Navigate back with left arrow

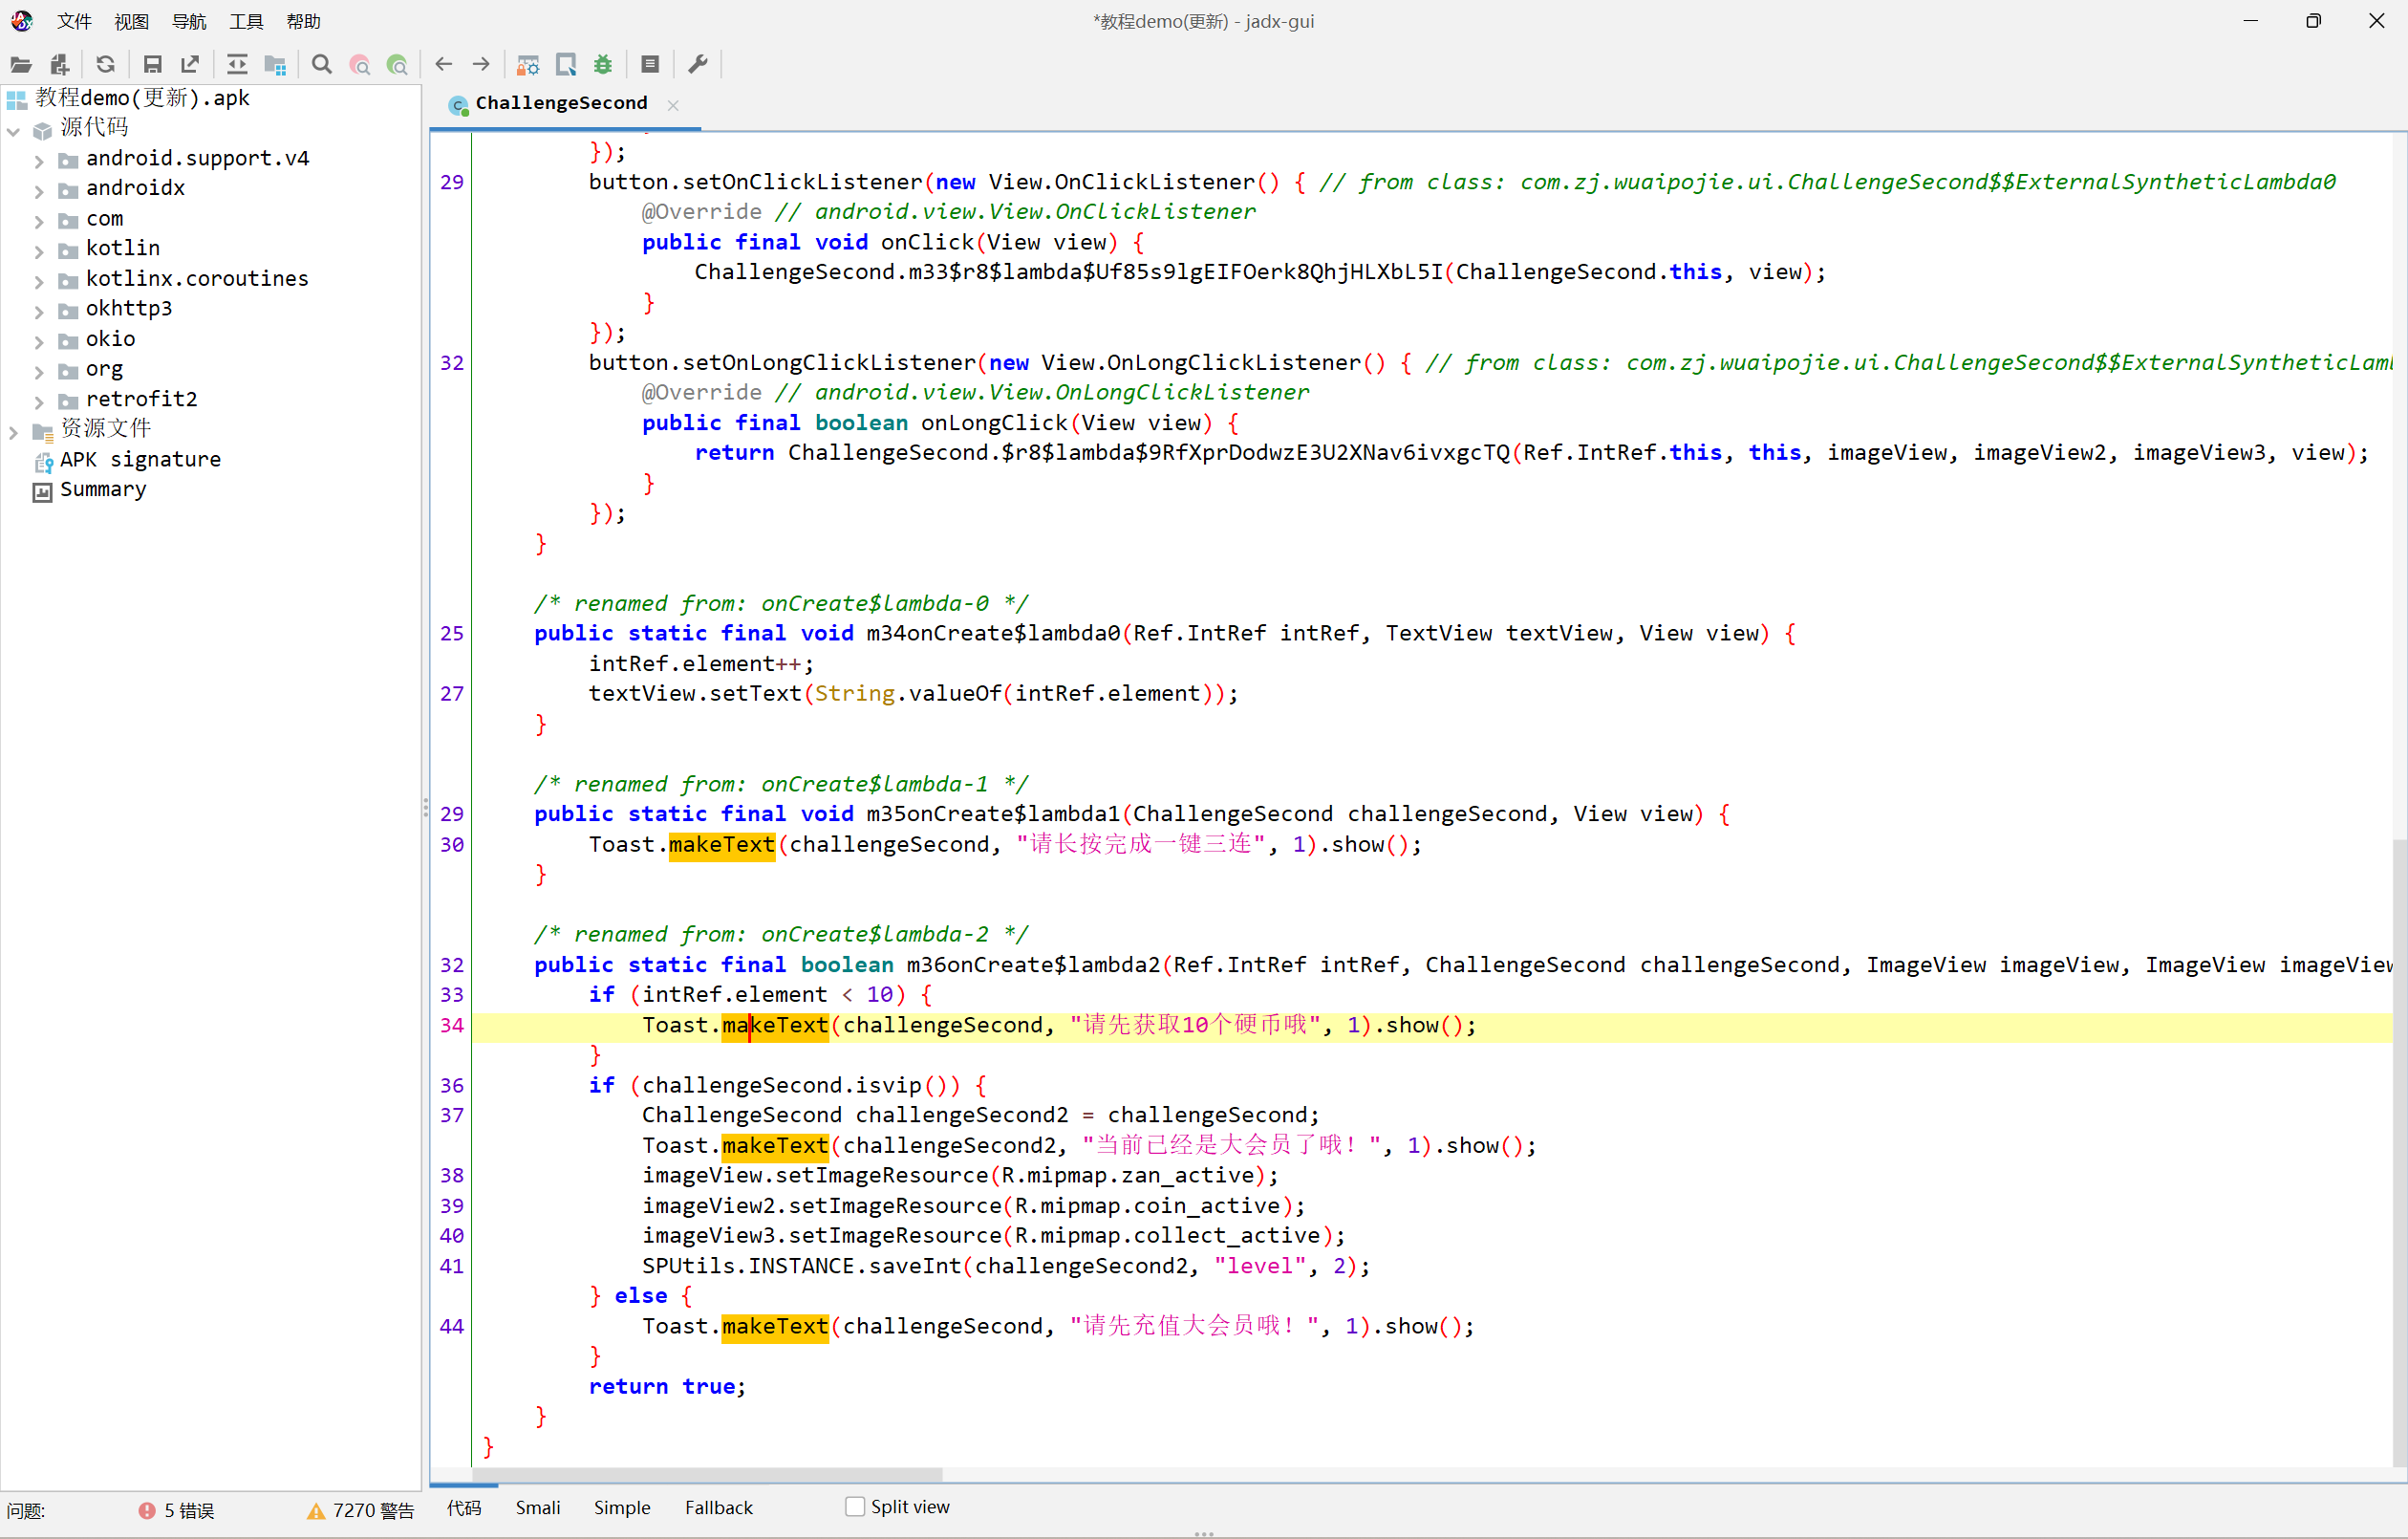coord(444,65)
